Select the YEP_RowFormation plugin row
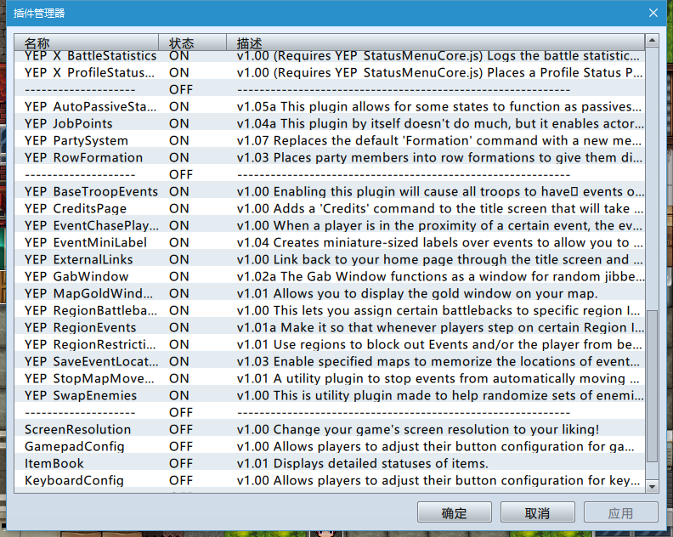This screenshot has height=537, width=673. (x=329, y=157)
